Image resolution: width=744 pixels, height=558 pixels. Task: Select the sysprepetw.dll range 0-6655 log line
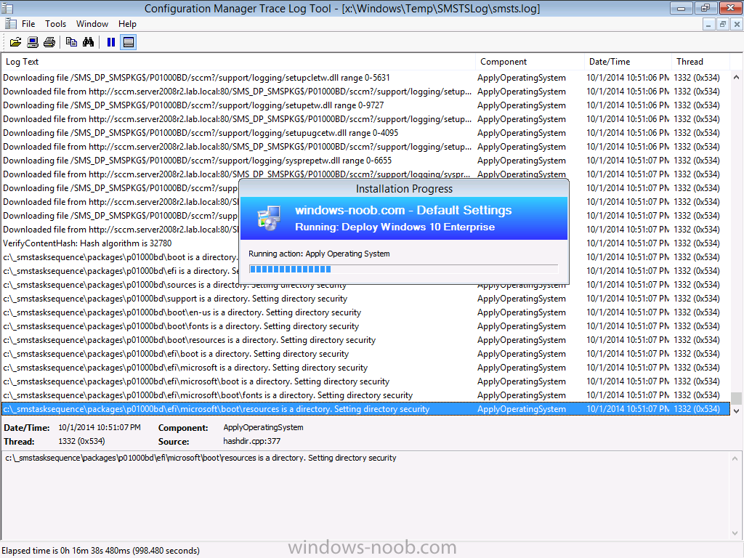365,161
